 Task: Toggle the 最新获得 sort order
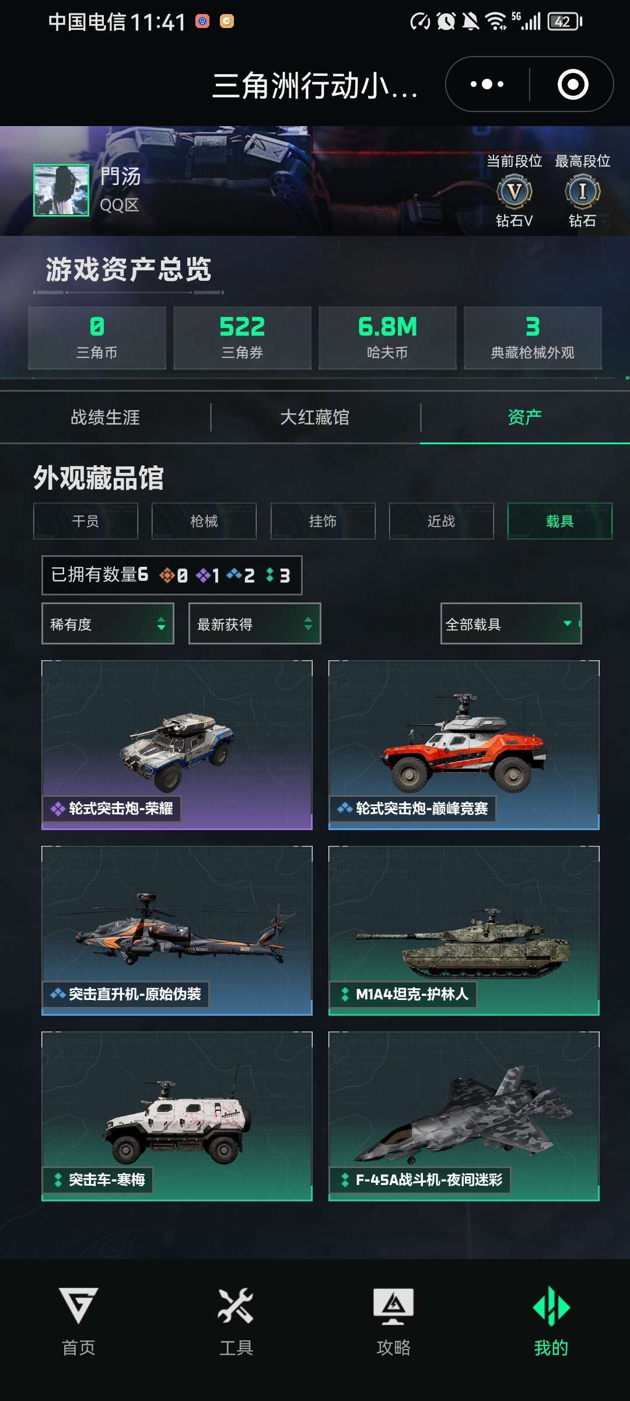point(255,623)
